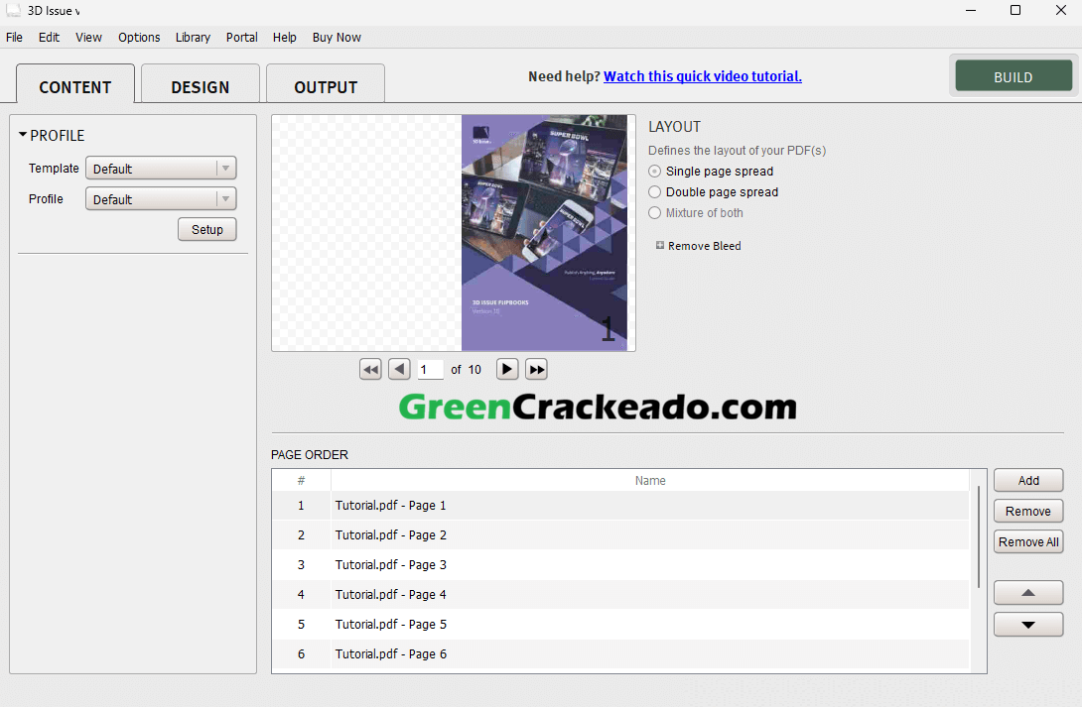
Task: Select the Tutorial.pdf - Page 3 row
Action: click(x=390, y=564)
